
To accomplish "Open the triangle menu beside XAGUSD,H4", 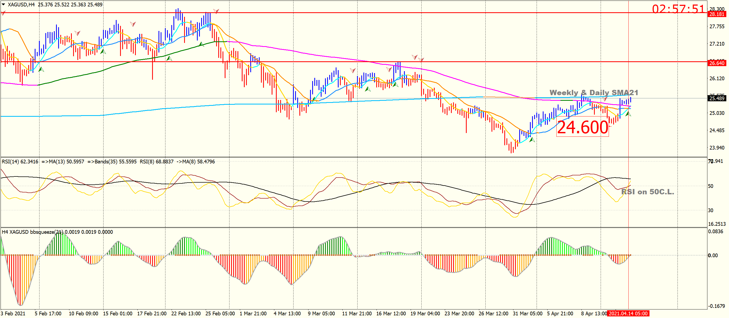I will 3,4.
